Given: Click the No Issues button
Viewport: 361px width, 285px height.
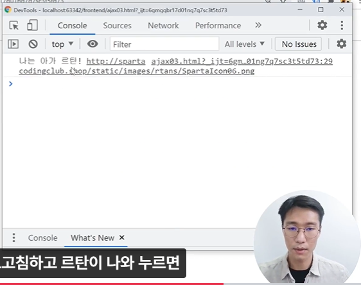Looking at the screenshot, I should click(x=299, y=44).
